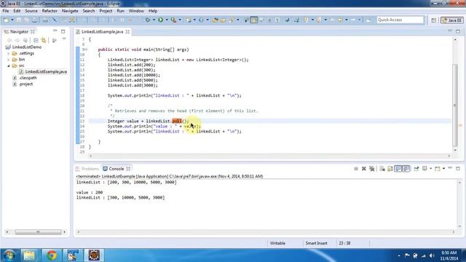Select LinkedListDemo project node
This screenshot has height=262, width=466.
26,47
